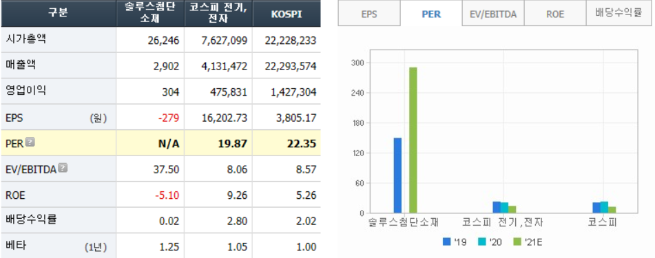
Task: Click beta value 1.05
Action: [x=237, y=247]
